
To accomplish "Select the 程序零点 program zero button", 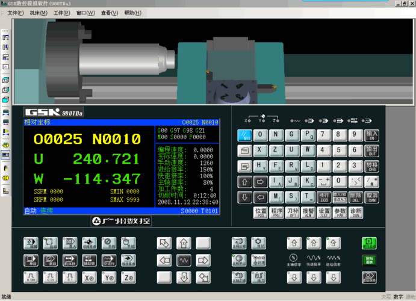I will [129, 261].
